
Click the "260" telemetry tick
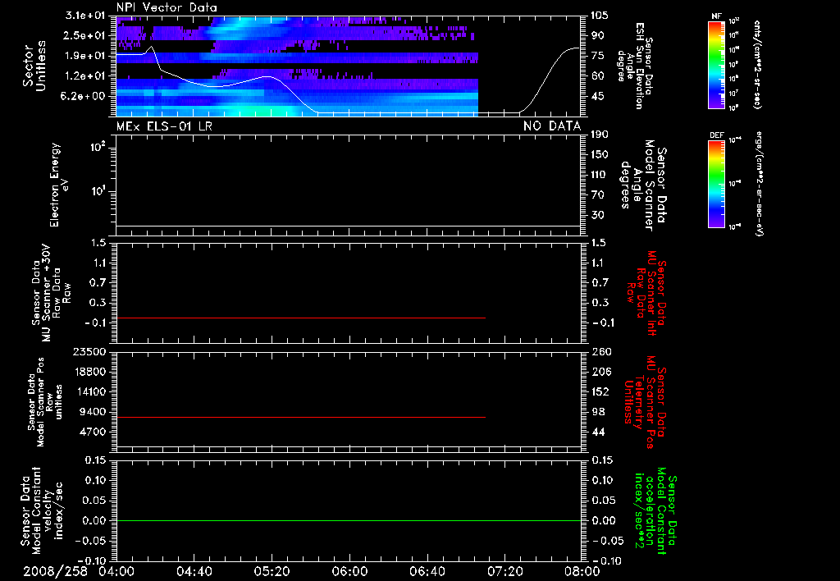[600, 352]
